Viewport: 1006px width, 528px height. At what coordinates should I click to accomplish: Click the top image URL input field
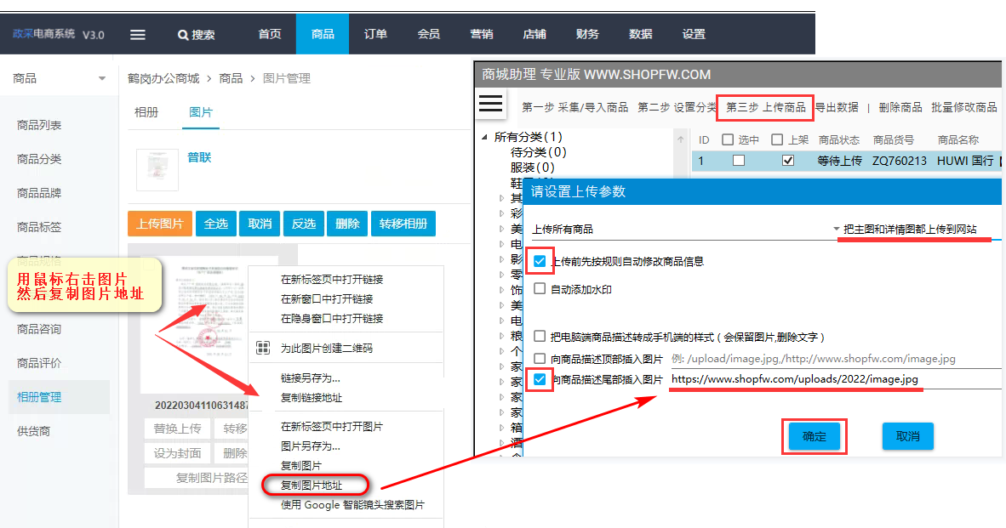click(x=835, y=359)
